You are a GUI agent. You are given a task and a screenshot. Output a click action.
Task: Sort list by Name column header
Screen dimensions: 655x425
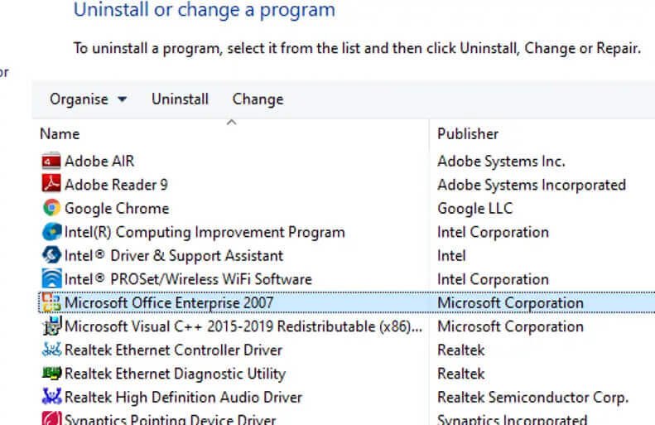pyautogui.click(x=60, y=133)
